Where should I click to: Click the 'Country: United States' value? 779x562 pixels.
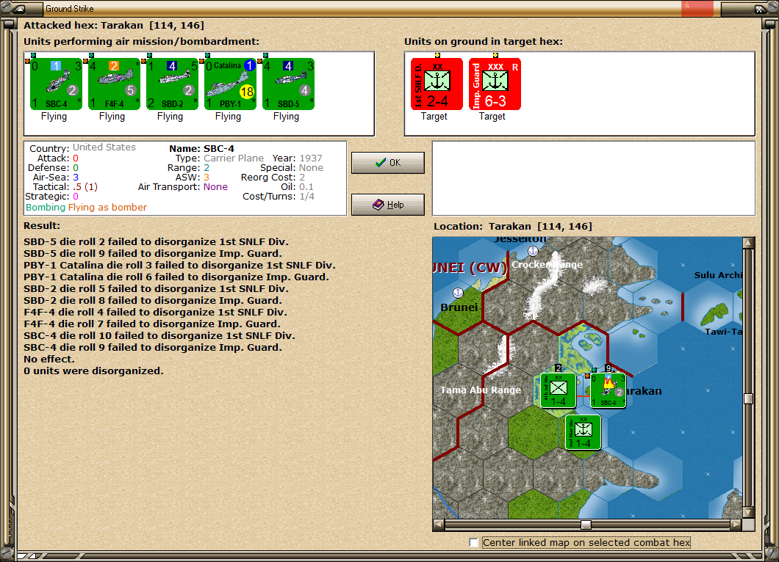coord(104,147)
